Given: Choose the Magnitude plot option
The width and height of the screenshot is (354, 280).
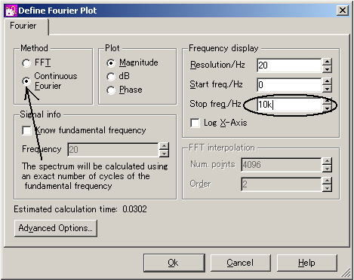Looking at the screenshot, I should tap(111, 62).
